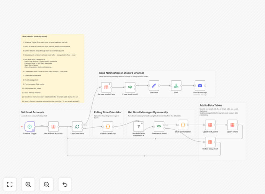Open the Code in JavaScript node
The image size is (265, 194).
(108, 126)
